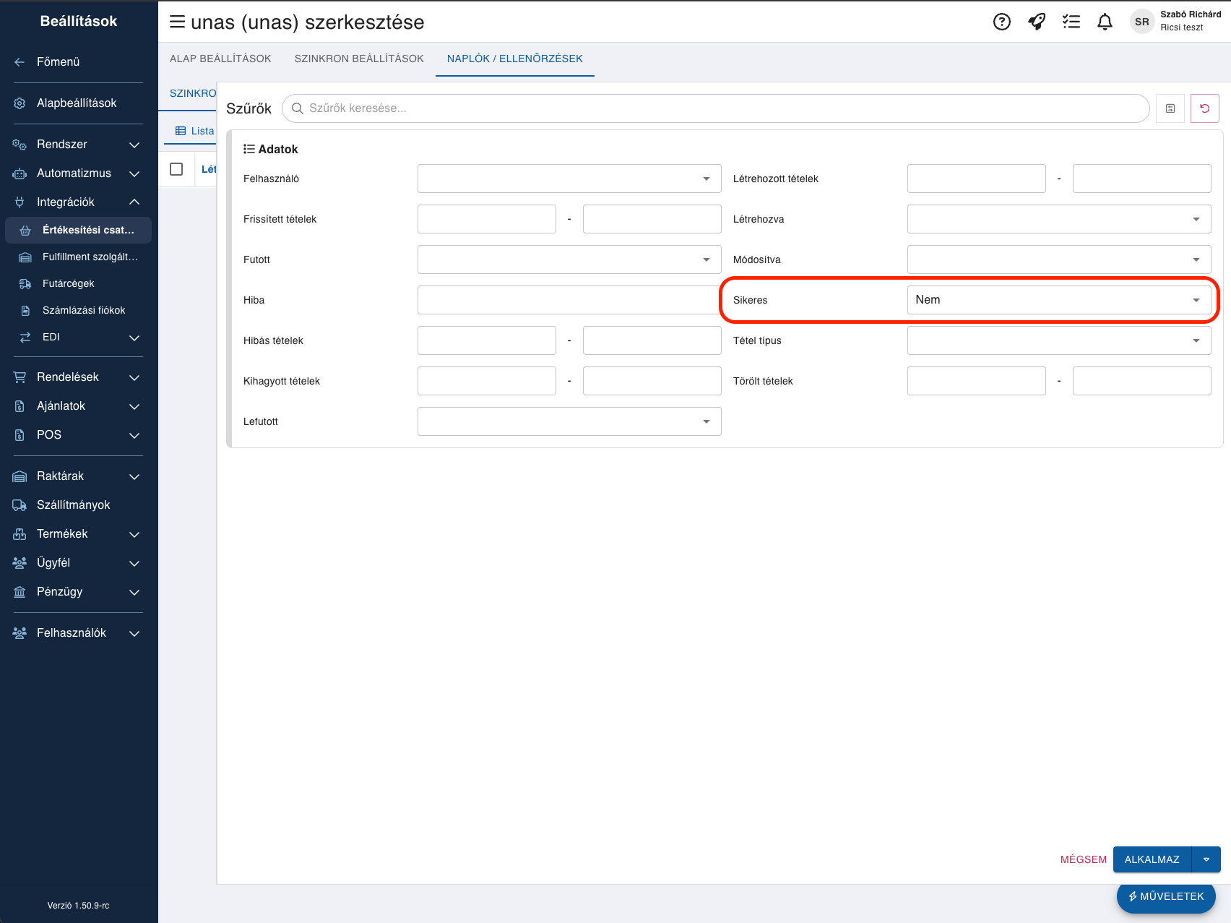The image size is (1231, 923).
Task: Click the save filter icon button
Action: [x=1170, y=108]
